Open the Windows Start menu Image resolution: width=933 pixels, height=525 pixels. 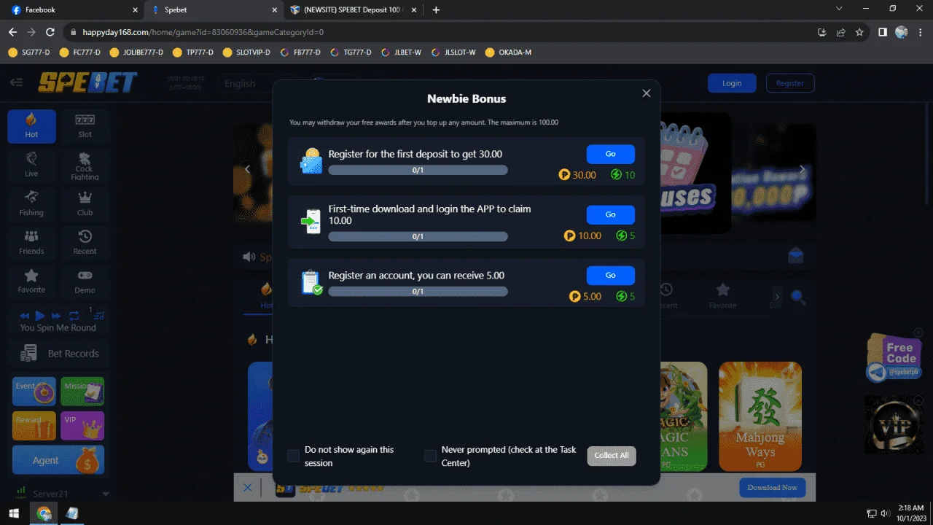14,513
